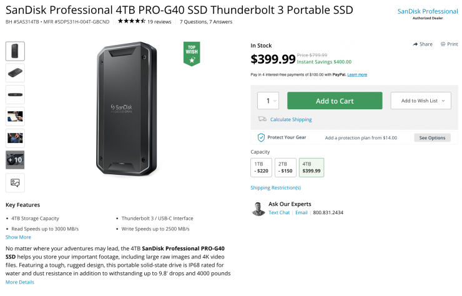Click the star rating icons
Screen dimensions: 462x296
click(131, 21)
